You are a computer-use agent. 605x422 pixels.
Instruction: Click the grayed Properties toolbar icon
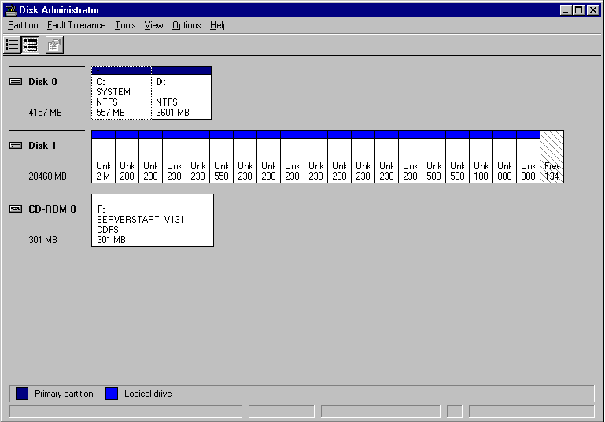point(53,45)
